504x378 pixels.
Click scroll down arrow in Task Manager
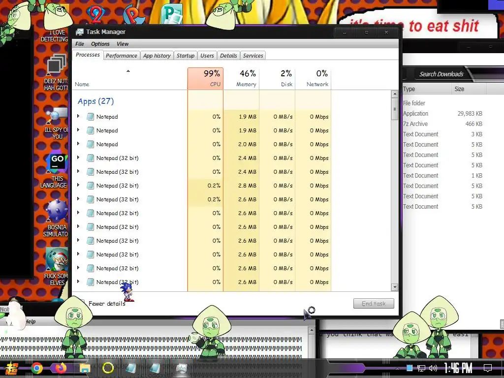tap(395, 287)
